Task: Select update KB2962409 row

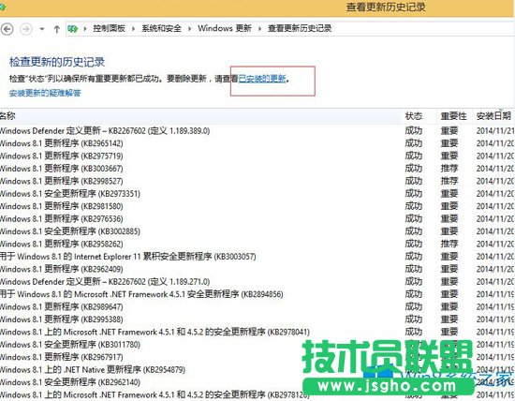Action: 257,269
